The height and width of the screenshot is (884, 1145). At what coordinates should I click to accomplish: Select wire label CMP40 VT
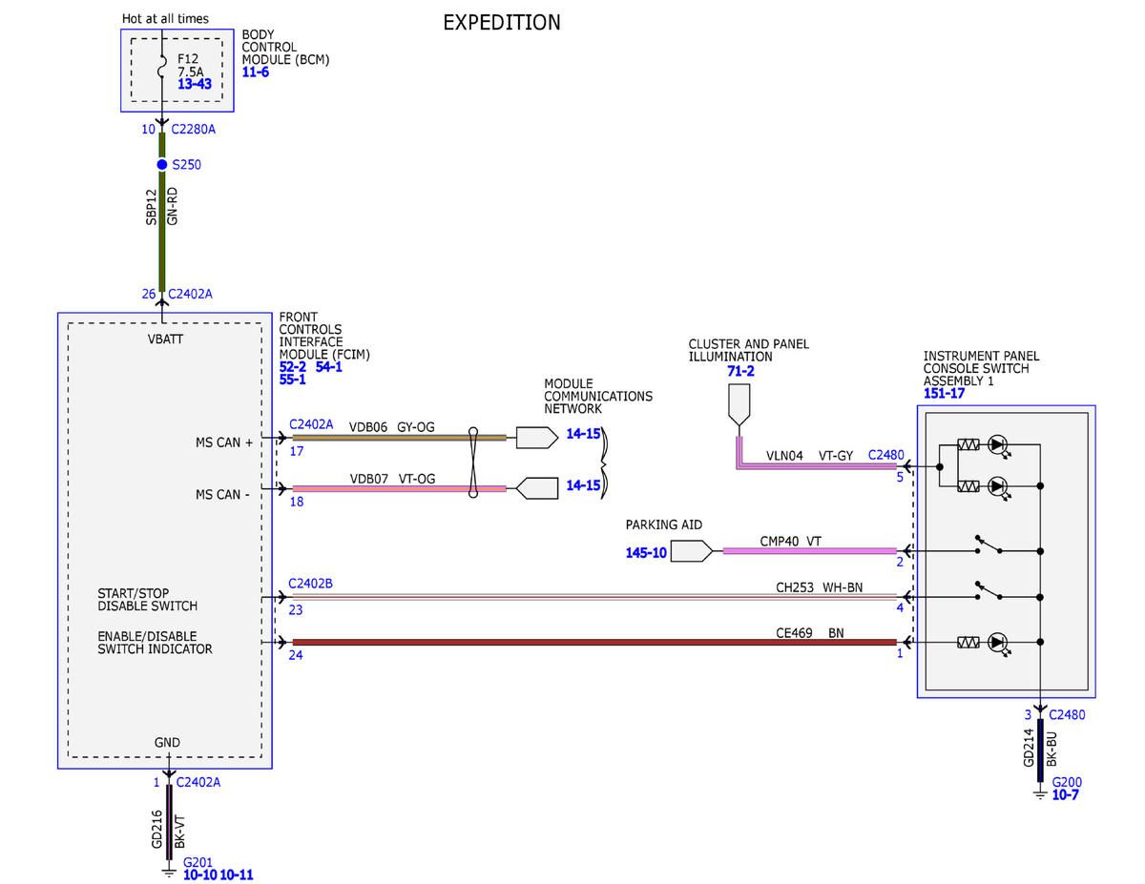click(790, 541)
